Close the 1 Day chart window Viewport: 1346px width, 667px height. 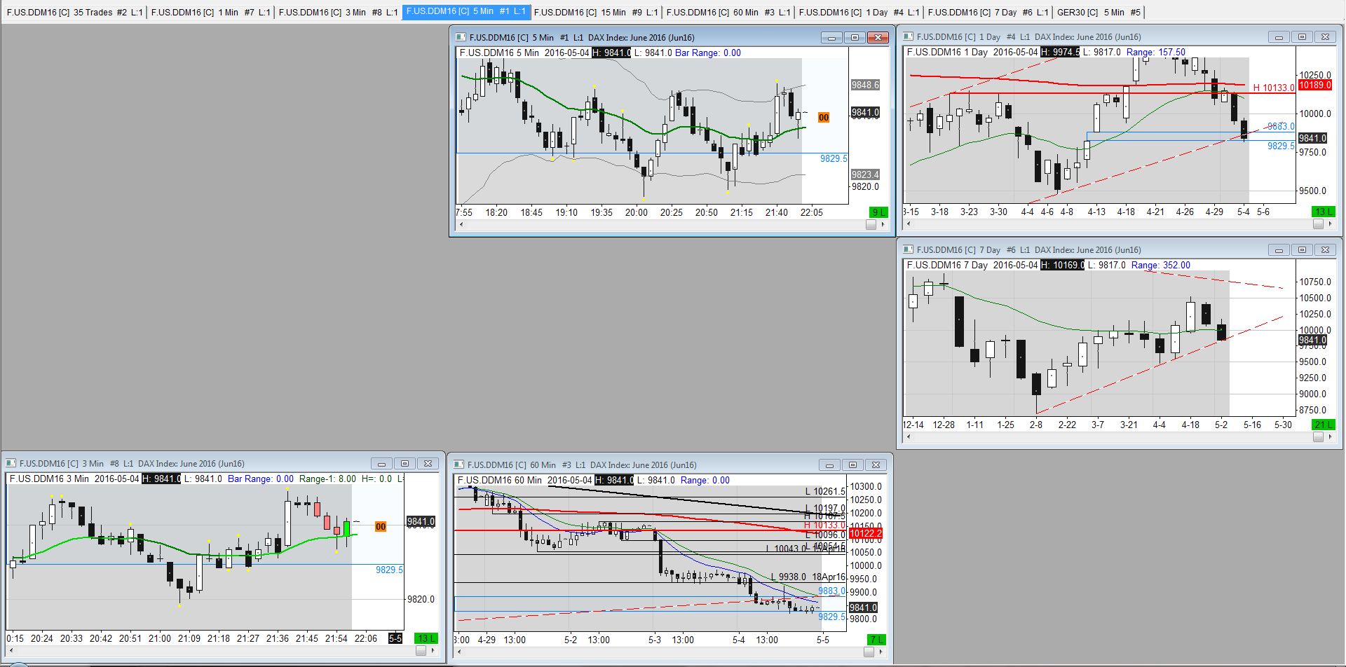[x=1325, y=37]
